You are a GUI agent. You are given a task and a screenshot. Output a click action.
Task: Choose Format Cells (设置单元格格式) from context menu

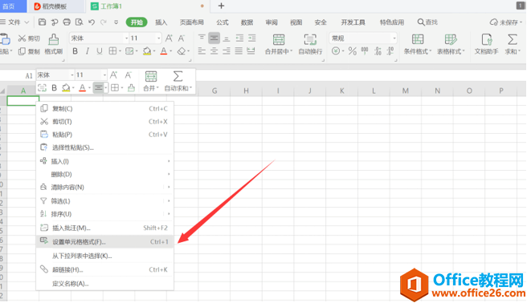click(105, 242)
